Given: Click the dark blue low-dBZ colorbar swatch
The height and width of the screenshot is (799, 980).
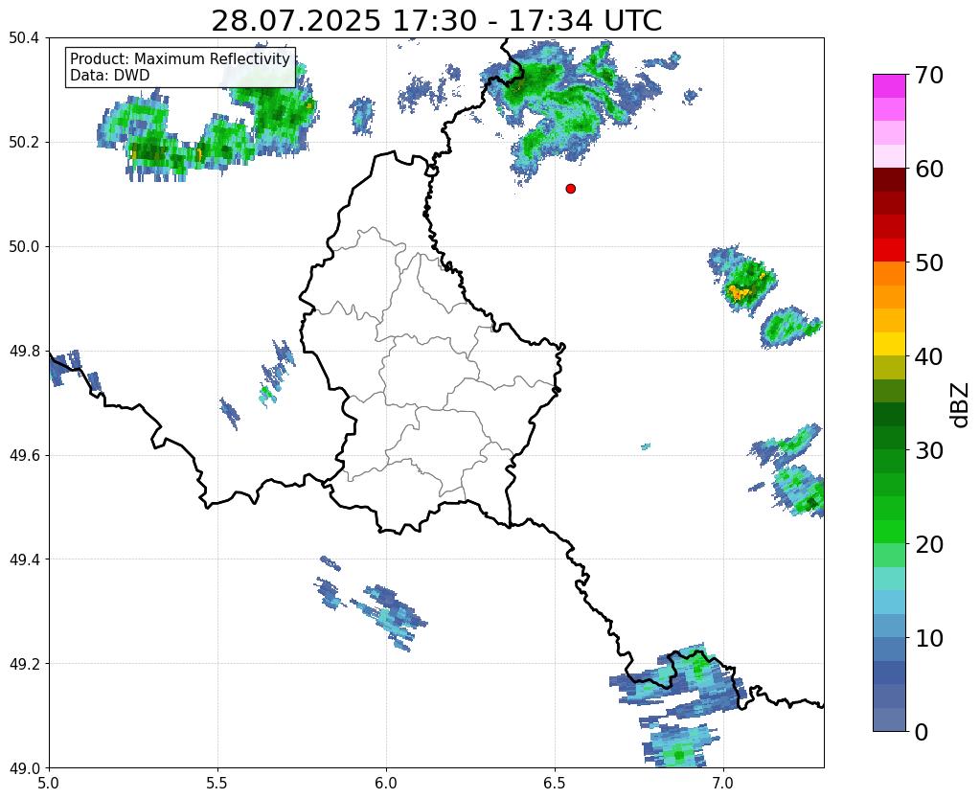Looking at the screenshot, I should point(889,673).
